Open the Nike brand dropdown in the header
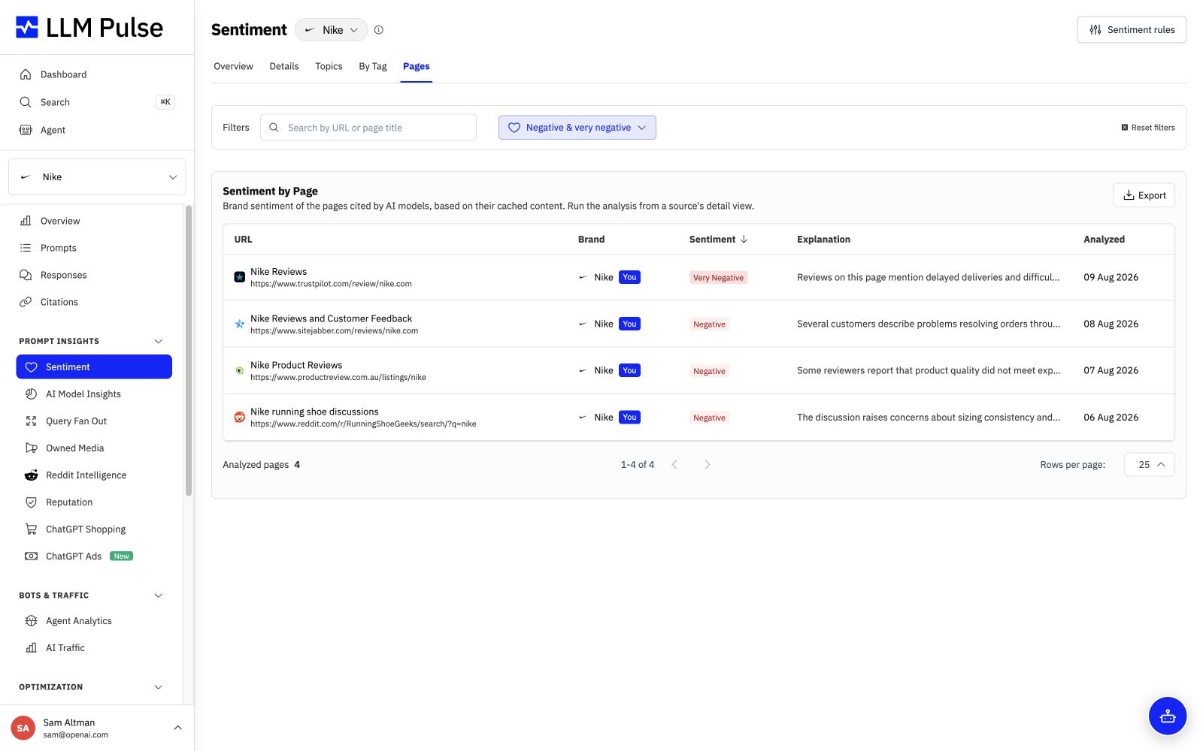 pos(332,30)
